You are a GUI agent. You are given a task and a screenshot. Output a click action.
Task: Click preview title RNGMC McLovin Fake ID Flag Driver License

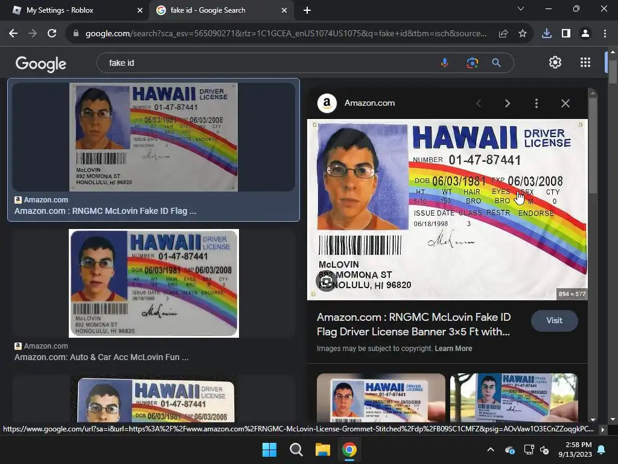(413, 324)
